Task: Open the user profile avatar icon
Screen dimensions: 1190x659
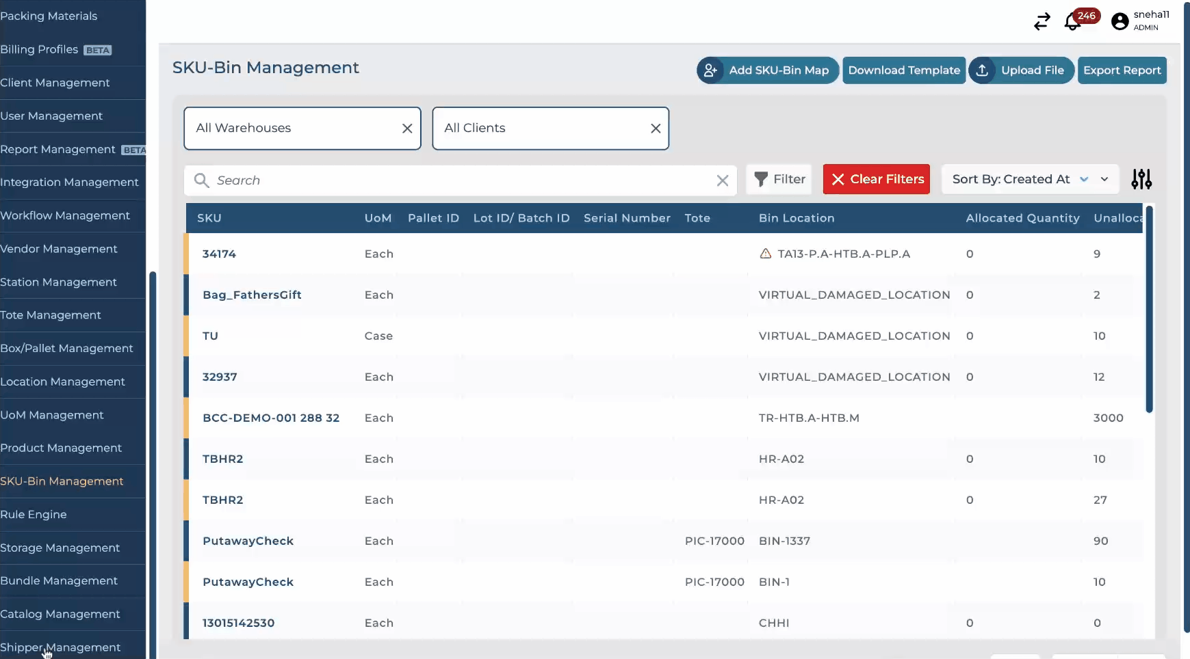Action: pyautogui.click(x=1120, y=22)
